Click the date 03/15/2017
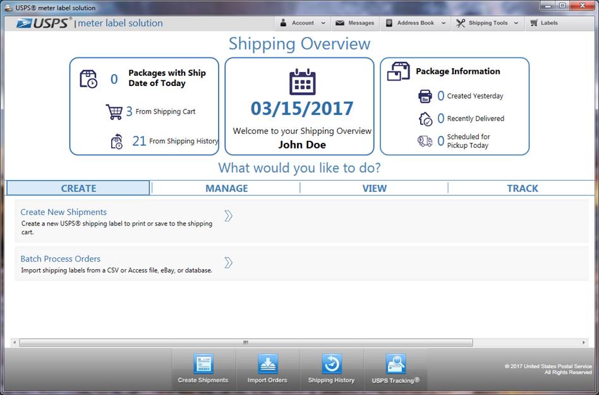The image size is (599, 395). (x=302, y=109)
